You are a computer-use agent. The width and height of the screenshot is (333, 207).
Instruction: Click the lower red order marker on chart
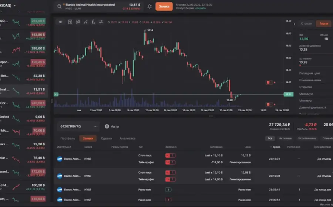pyautogui.click(x=269, y=104)
